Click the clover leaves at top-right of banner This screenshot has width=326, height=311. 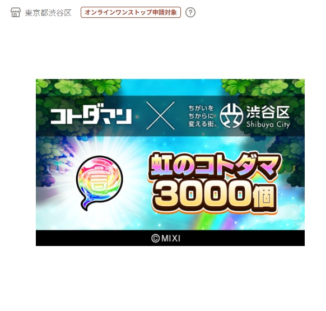point(263,87)
